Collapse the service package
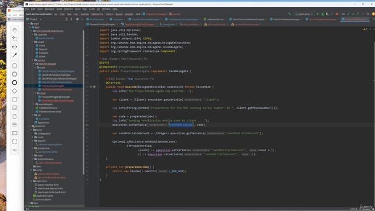 coord(33,60)
